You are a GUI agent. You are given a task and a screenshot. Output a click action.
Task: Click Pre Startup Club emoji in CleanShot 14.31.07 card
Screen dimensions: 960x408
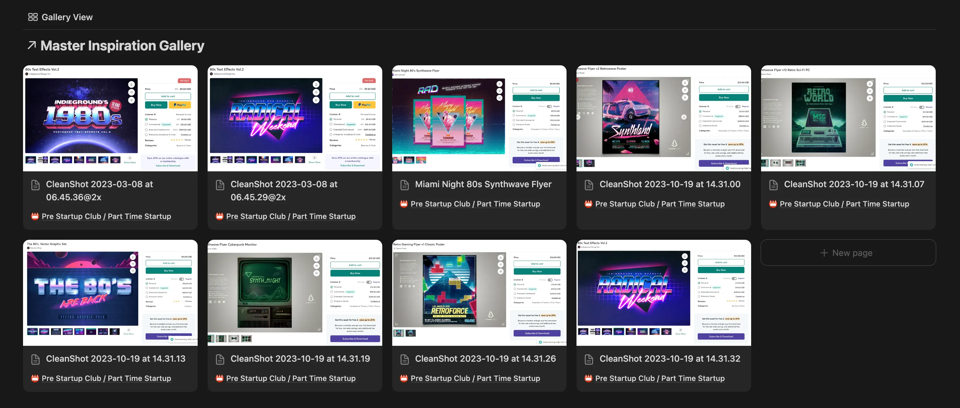click(x=773, y=204)
